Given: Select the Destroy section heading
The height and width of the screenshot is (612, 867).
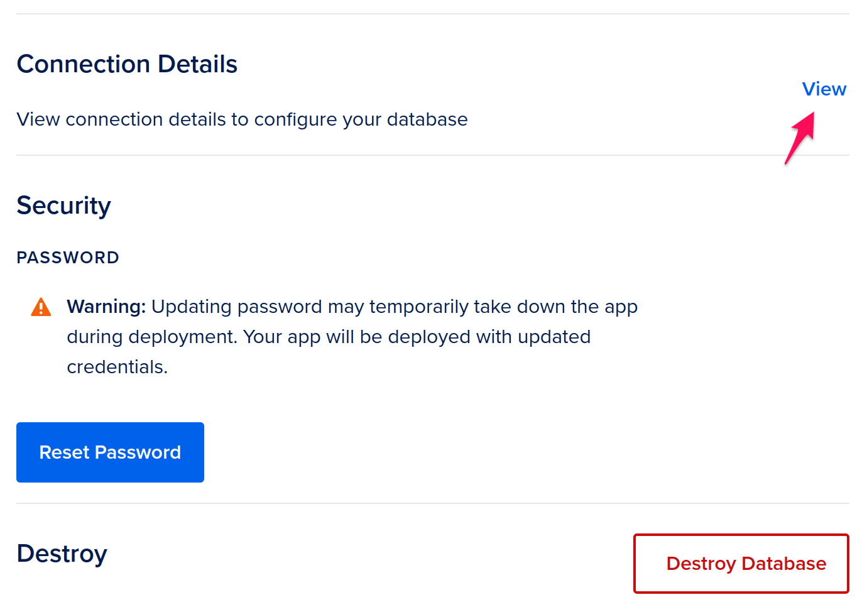Looking at the screenshot, I should click(62, 554).
